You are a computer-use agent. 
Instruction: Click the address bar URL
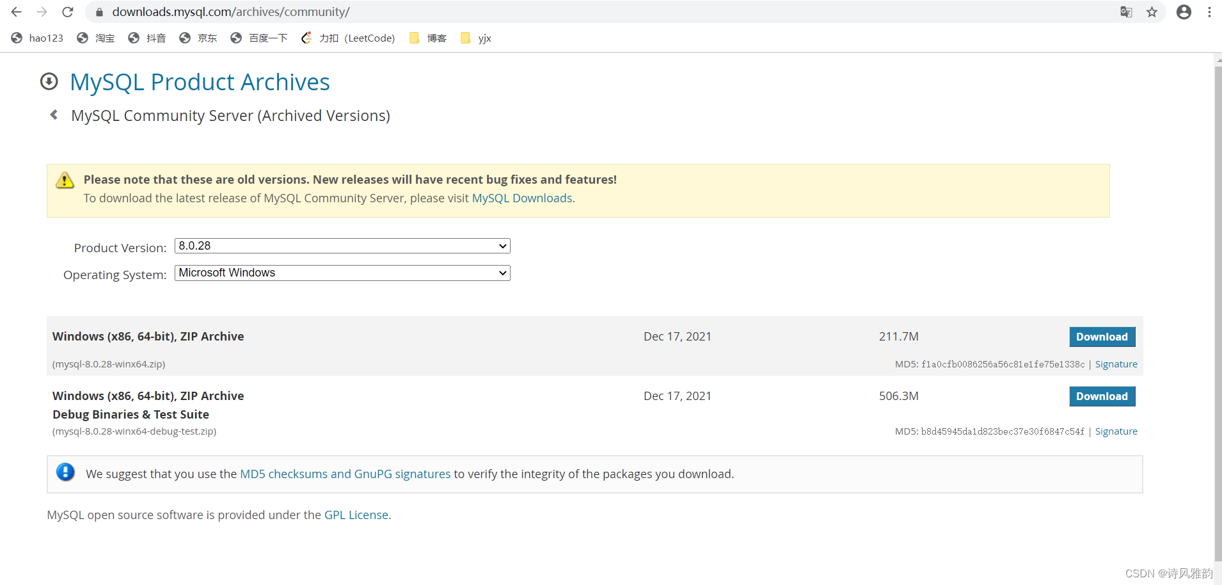(x=231, y=12)
